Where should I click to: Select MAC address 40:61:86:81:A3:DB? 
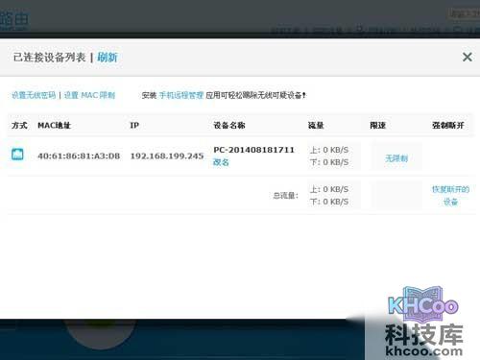(x=79, y=156)
